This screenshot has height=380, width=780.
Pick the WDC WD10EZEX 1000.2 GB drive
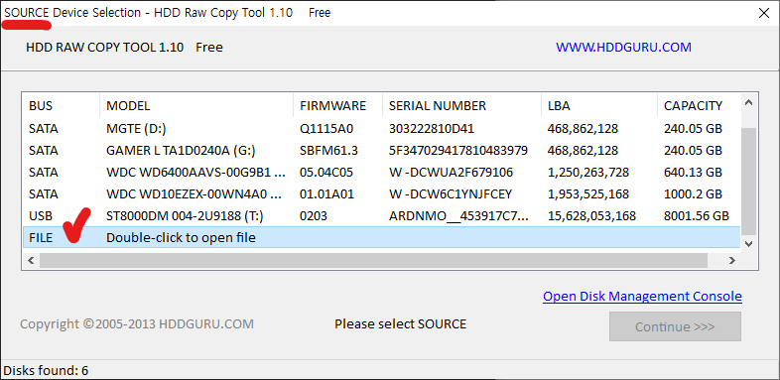click(x=381, y=194)
